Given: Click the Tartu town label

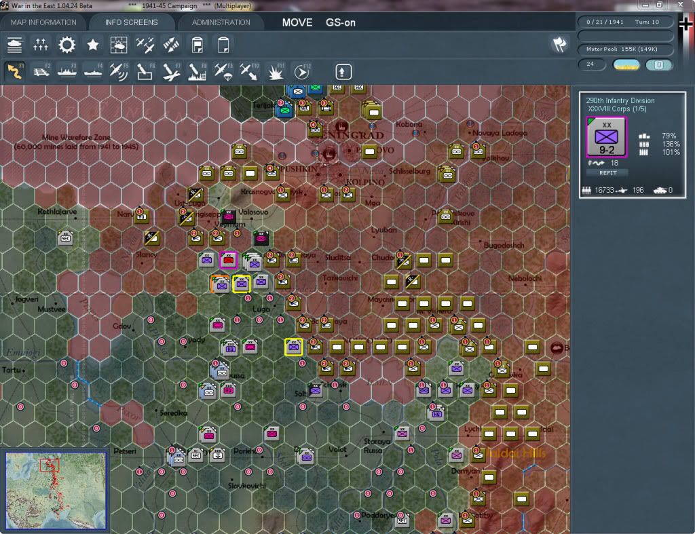Looking at the screenshot, I should (x=11, y=370).
